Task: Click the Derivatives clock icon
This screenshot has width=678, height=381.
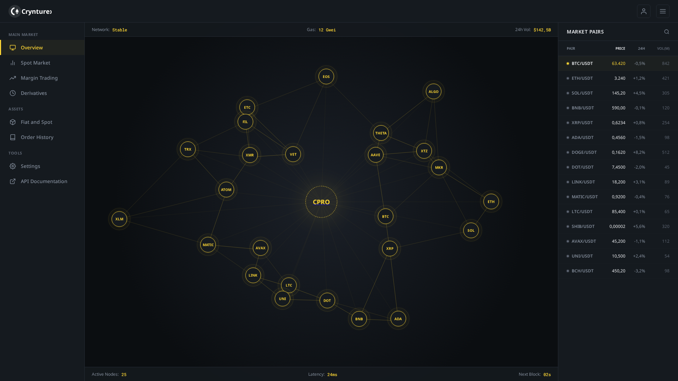Action: coord(13,93)
